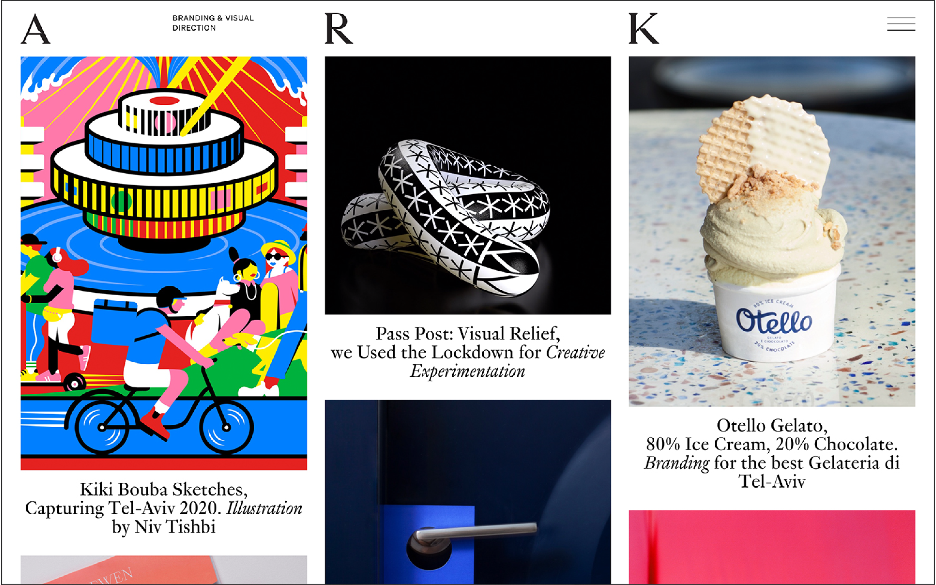Open the hamburger menu icon
This screenshot has width=936, height=585.
click(901, 24)
